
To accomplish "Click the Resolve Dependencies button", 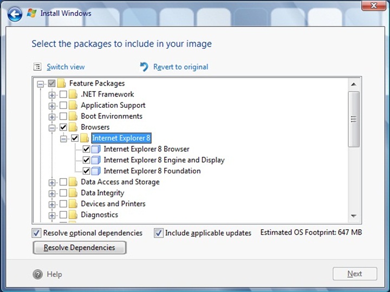I will 79,248.
